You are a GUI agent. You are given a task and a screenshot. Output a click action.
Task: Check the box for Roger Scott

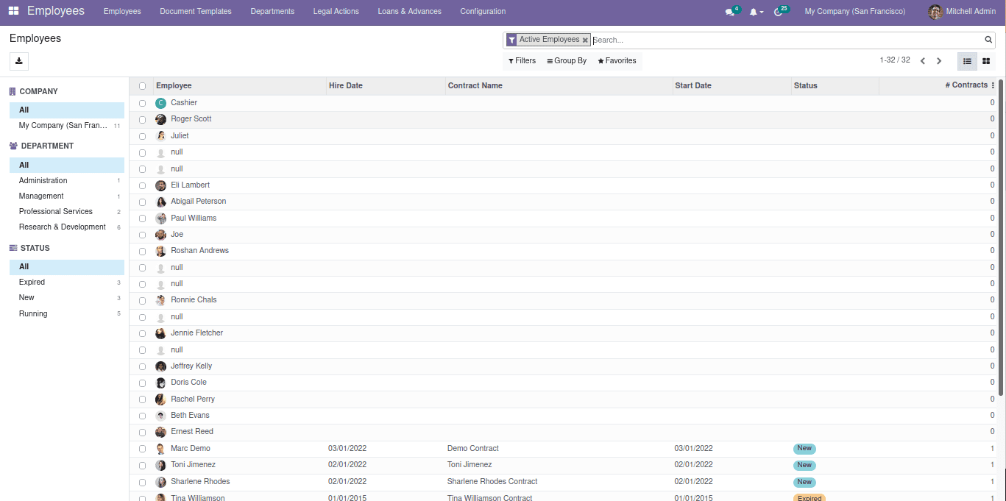(142, 119)
